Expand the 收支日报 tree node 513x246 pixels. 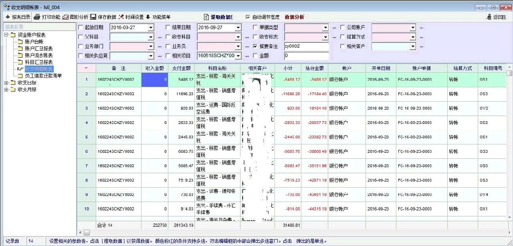pyautogui.click(x=6, y=83)
